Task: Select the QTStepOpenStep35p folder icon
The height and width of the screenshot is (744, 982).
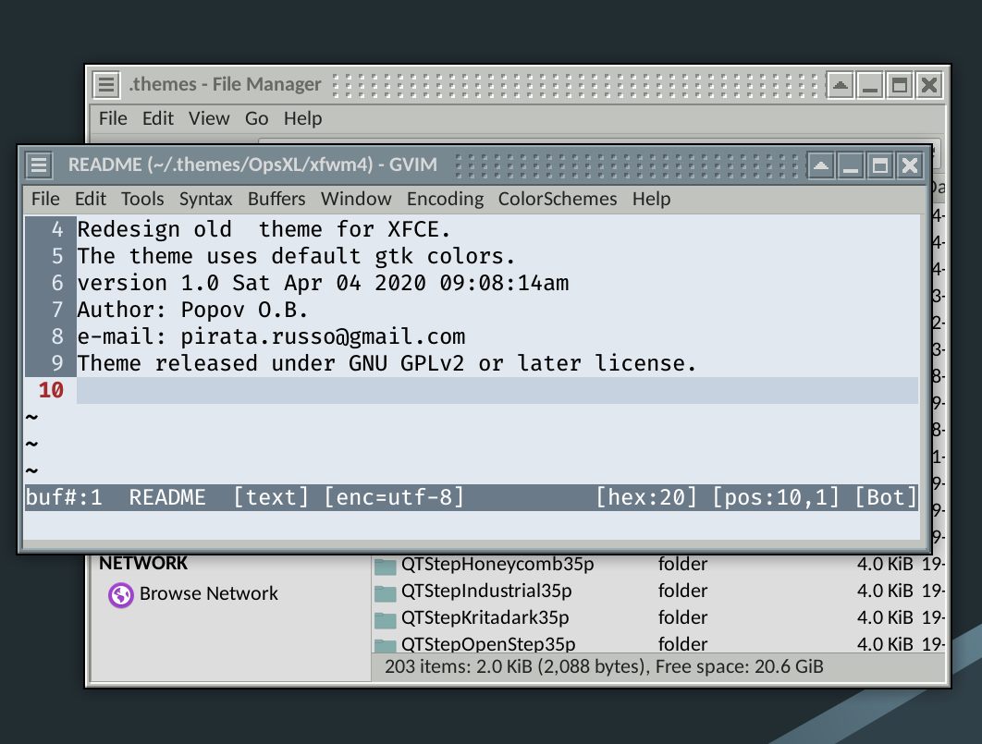Action: (386, 645)
